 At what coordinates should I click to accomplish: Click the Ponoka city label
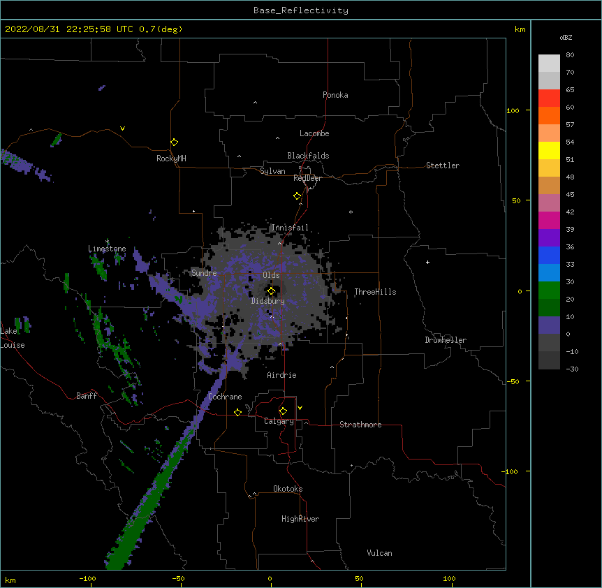[335, 95]
